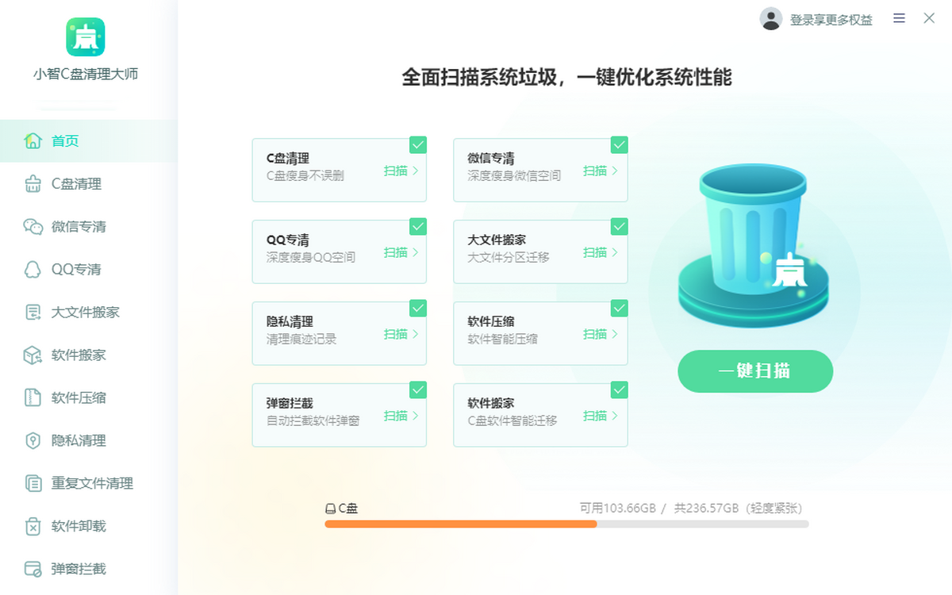Click the 微信专清 chat bubble icon in sidebar

(33, 227)
